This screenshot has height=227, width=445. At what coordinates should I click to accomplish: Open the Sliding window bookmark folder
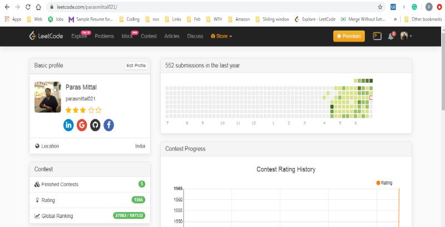pos(272,19)
